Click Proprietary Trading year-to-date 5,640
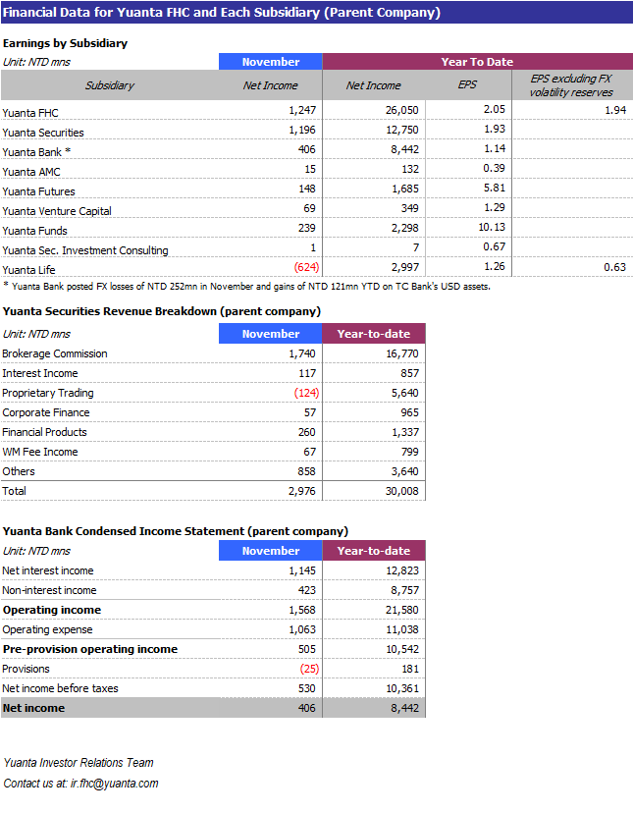 405,393
